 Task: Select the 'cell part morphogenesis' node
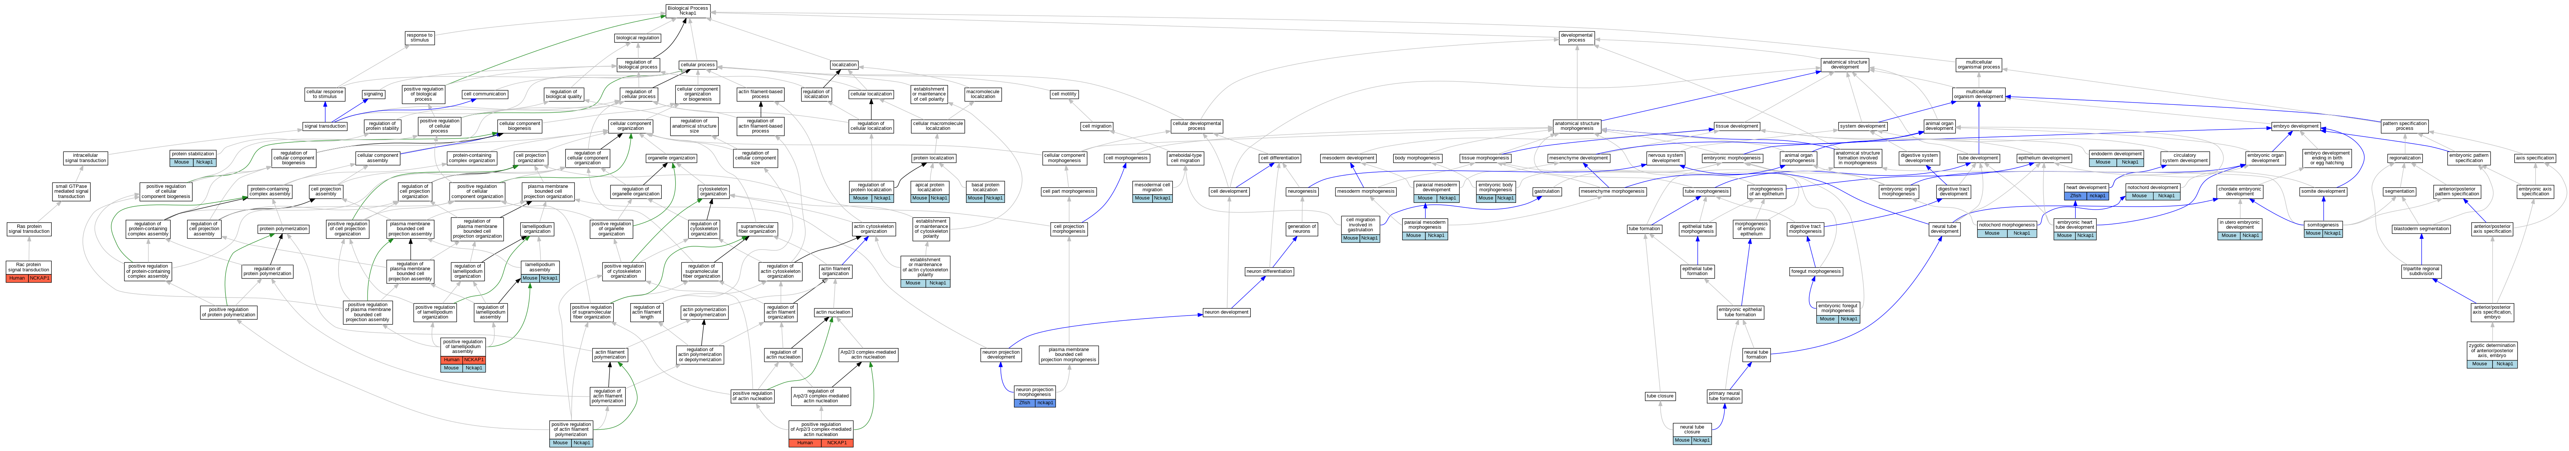point(1069,191)
